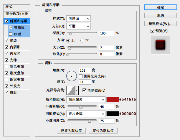Open 高光模式 颜色减淡 dropdown
The width and height of the screenshot is (180, 140).
pyautogui.click(x=86, y=100)
